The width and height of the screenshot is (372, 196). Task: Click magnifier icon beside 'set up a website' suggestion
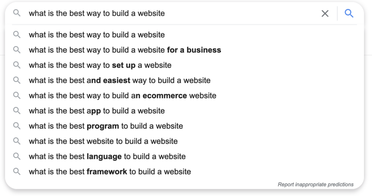(17, 65)
